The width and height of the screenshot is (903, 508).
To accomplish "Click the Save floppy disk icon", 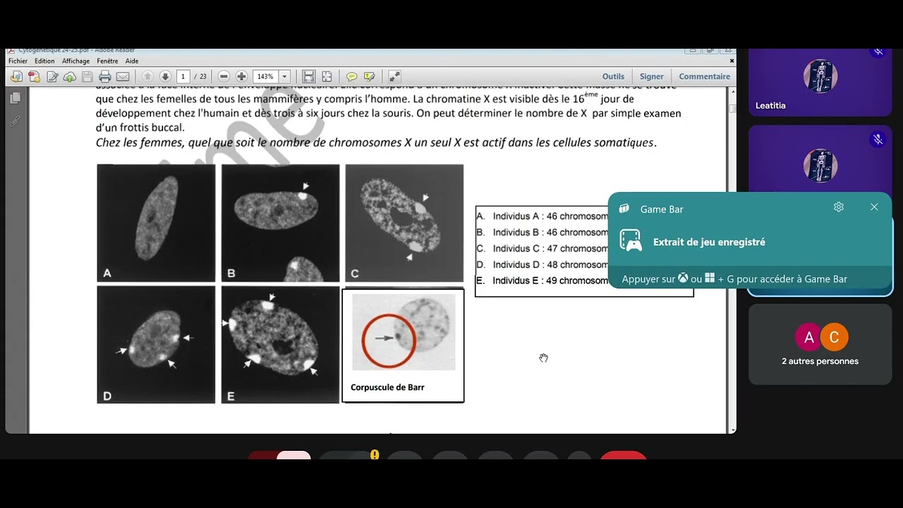I will pos(87,76).
